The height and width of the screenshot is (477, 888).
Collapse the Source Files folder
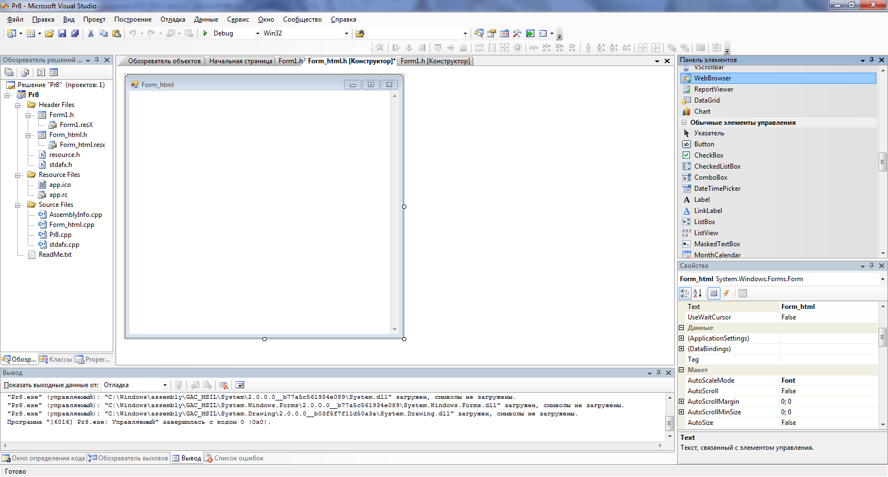[18, 205]
